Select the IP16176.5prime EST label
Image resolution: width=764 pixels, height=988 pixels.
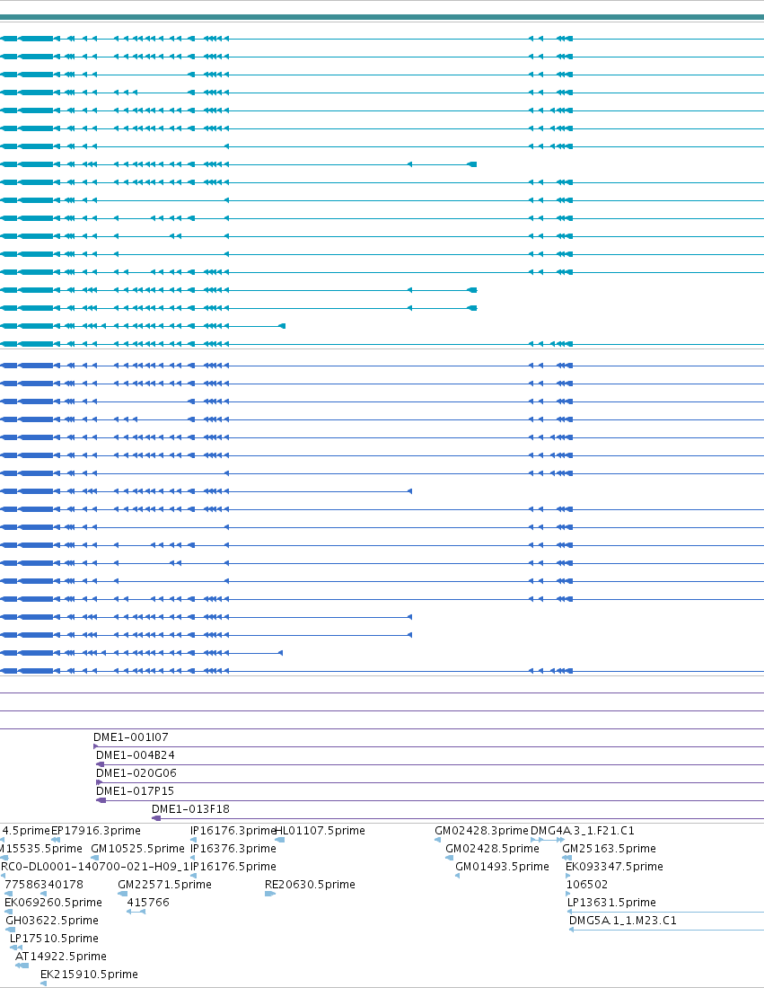click(233, 867)
